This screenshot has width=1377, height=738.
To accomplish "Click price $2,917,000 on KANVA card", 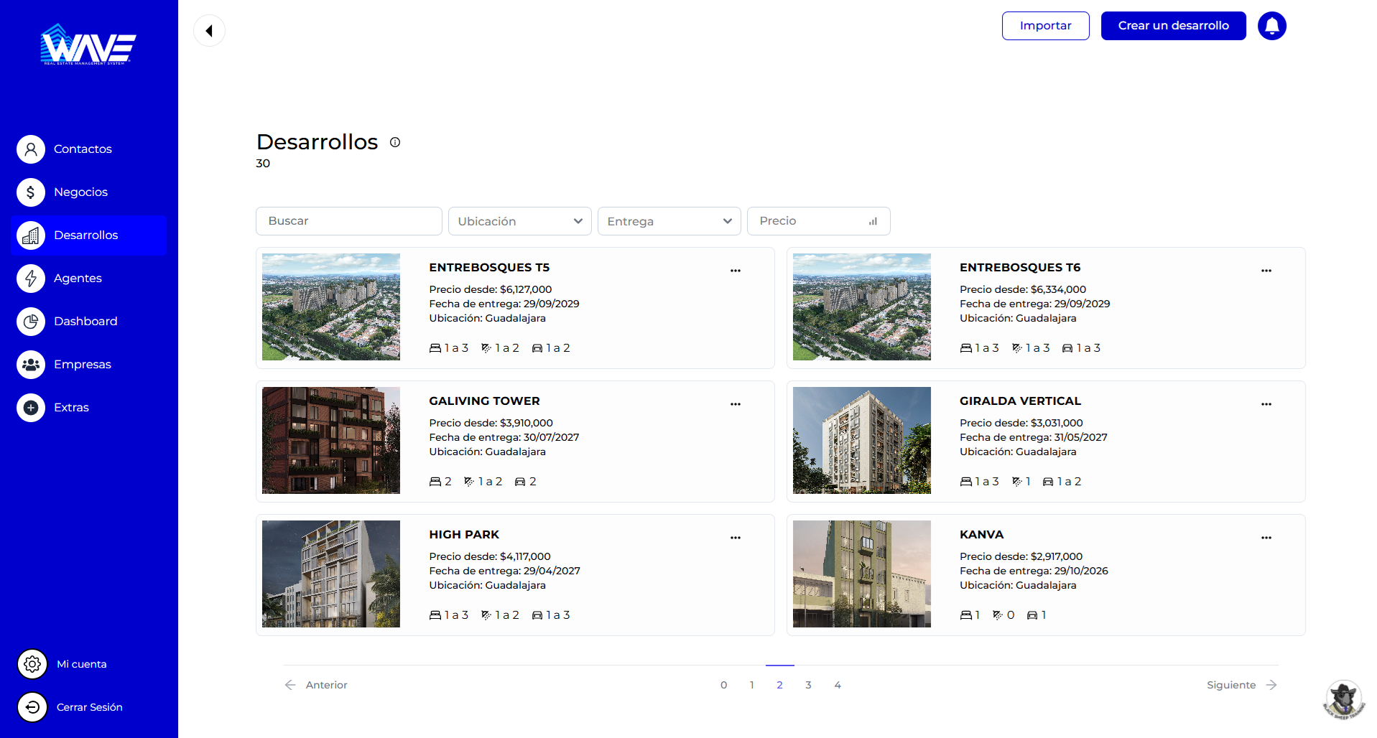I will click(1057, 556).
